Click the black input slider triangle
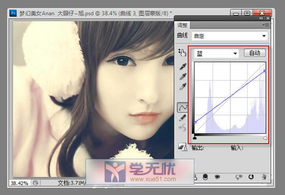 [x=195, y=138]
